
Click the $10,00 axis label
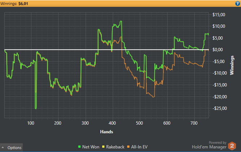(x=219, y=26)
